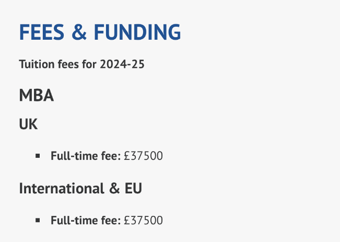Click the Full-time fee label under International & EU
Image resolution: width=340 pixels, height=242 pixels.
[x=86, y=220]
